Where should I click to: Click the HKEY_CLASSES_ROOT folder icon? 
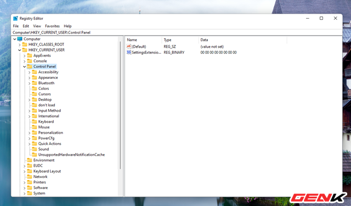click(25, 44)
